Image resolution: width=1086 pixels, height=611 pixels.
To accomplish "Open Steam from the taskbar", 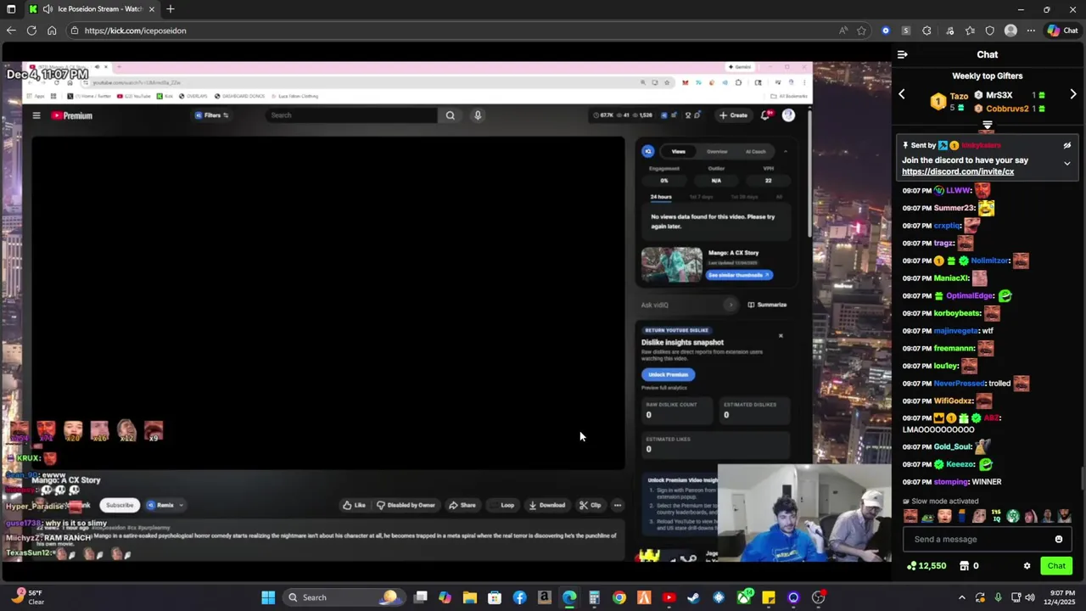I will 693,597.
